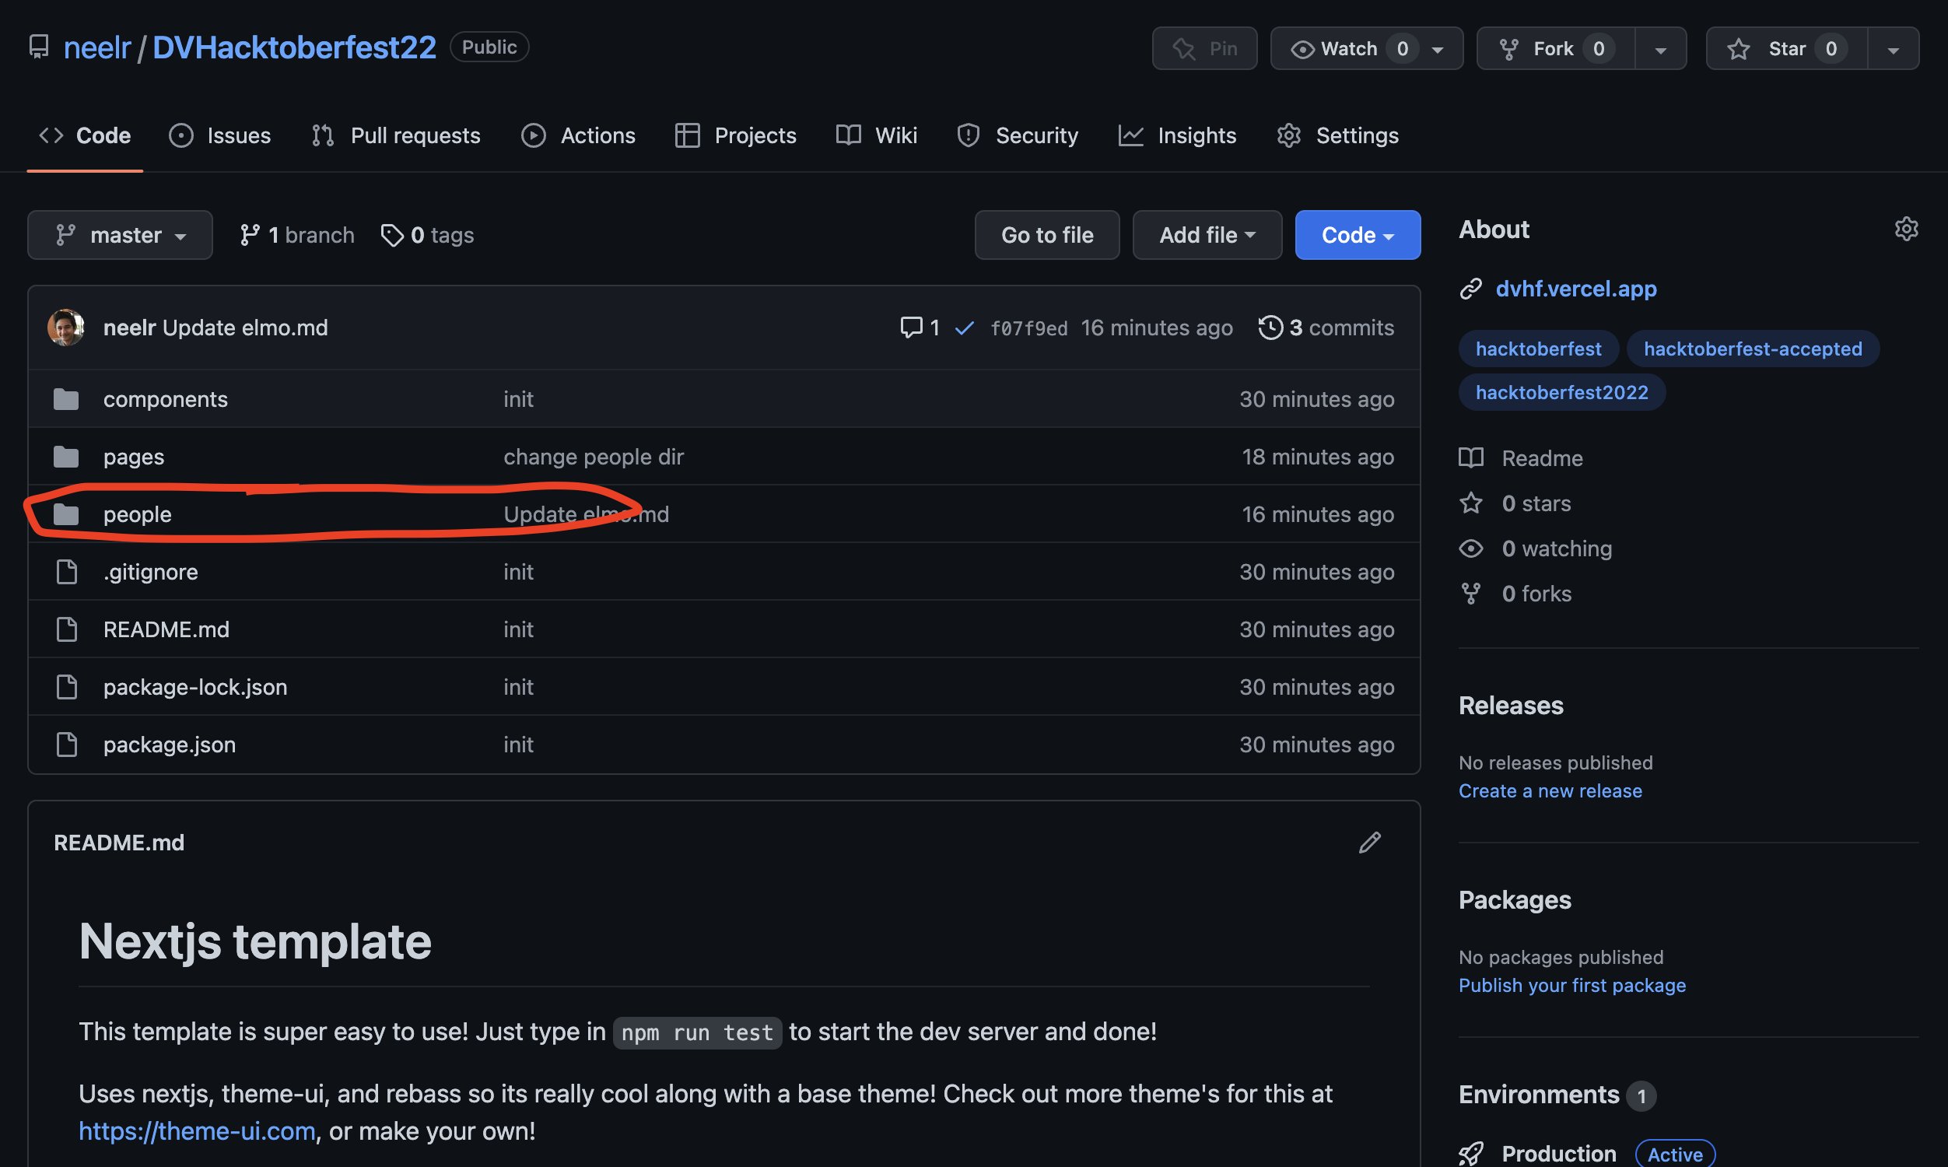Open the people folder icon
This screenshot has width=1948, height=1167.
click(66, 514)
